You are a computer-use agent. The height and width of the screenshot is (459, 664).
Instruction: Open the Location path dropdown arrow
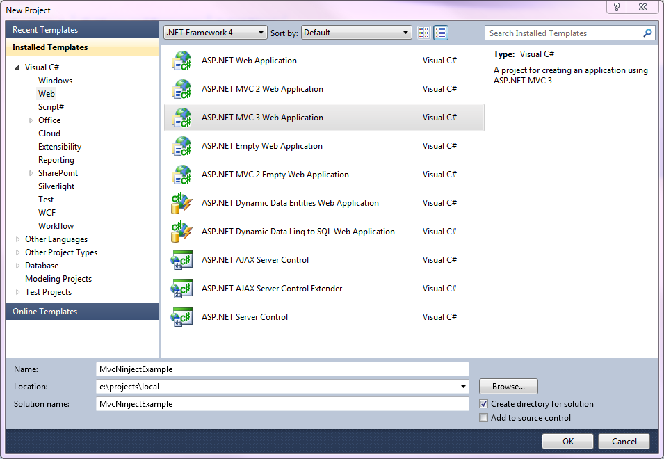tap(463, 387)
